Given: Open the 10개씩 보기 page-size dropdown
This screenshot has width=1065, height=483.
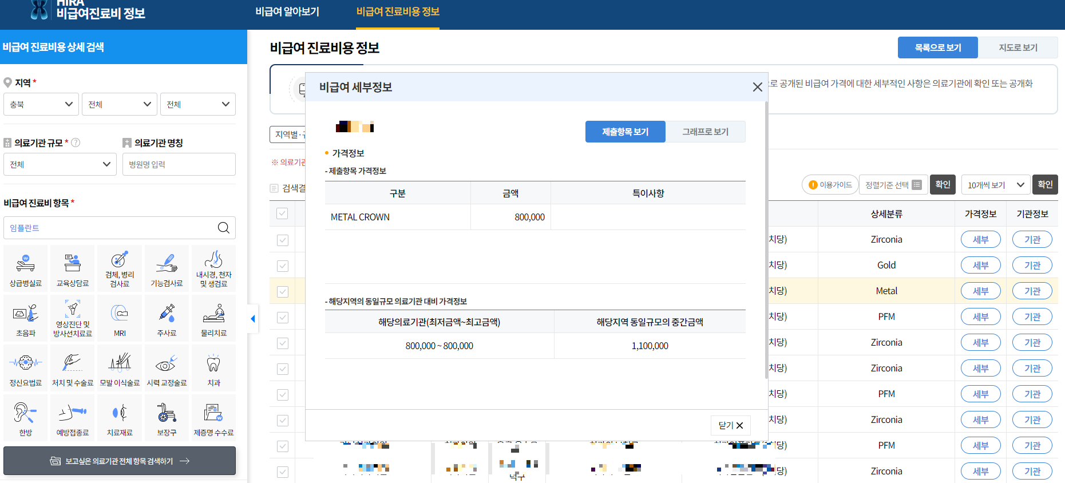Looking at the screenshot, I should click(x=996, y=185).
